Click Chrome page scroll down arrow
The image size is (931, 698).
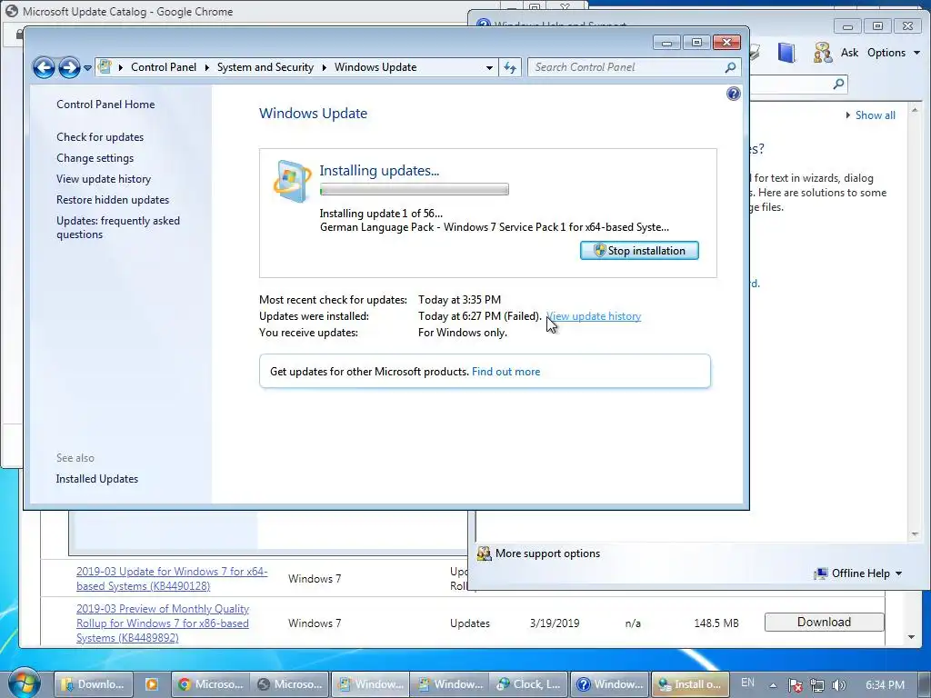click(x=911, y=637)
